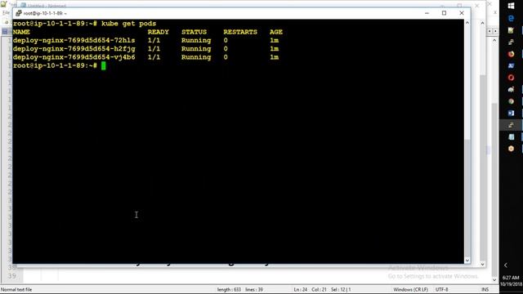The image size is (523, 294).
Task: Click line number 39 in Notepad++ margin
Action: point(12,276)
